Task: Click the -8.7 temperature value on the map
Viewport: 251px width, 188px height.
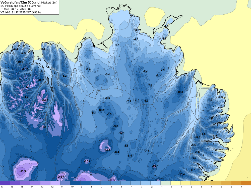Action: coord(193,170)
